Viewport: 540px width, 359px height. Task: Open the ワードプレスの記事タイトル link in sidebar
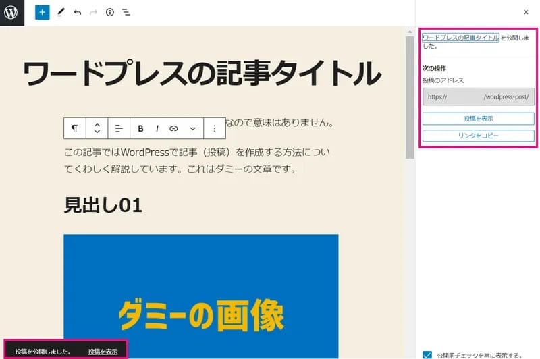pos(460,38)
